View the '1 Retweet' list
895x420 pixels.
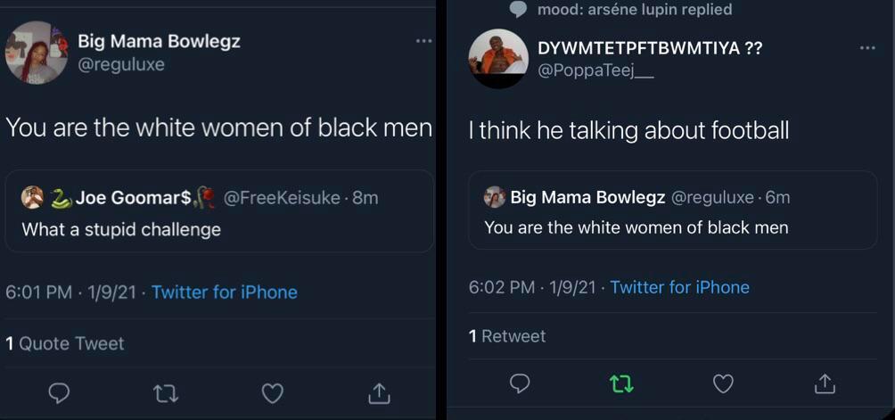(x=507, y=336)
